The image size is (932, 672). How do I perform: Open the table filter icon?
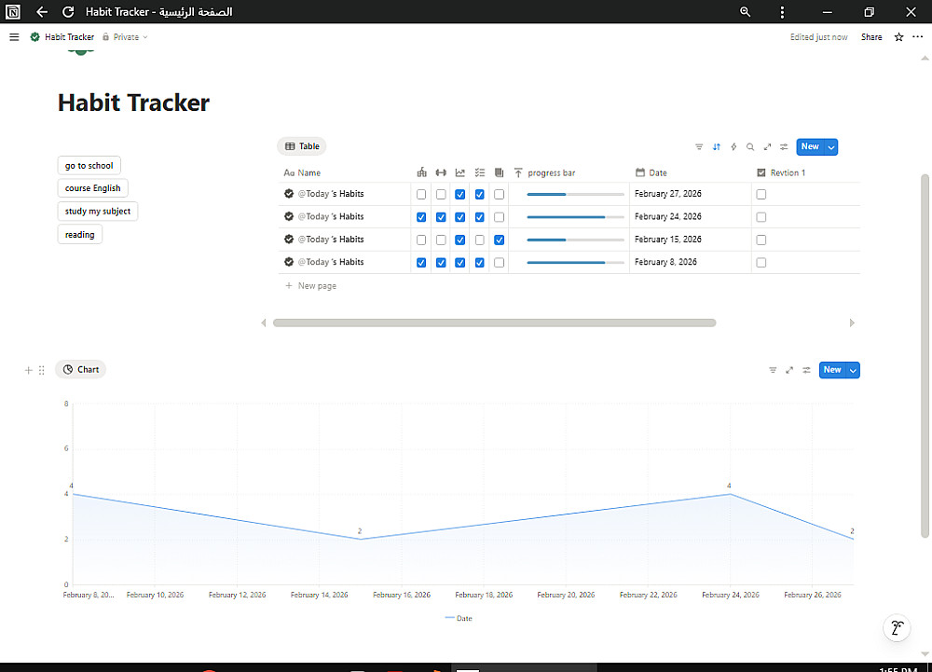pyautogui.click(x=699, y=146)
